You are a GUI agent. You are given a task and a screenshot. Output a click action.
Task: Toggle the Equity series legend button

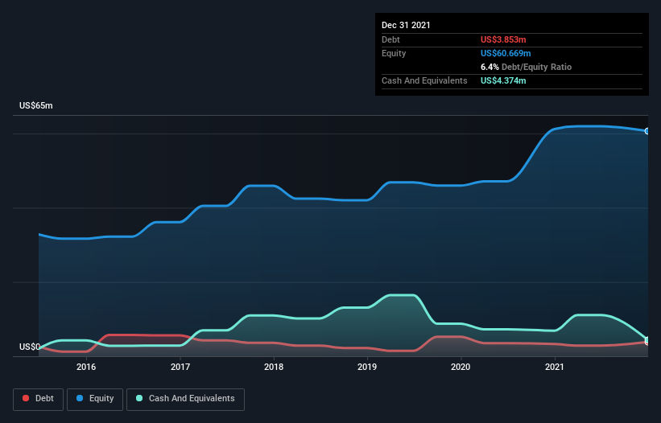(x=95, y=399)
